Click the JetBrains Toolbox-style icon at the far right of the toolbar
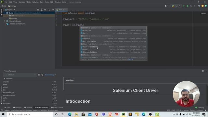 pyautogui.click(x=206, y=6)
